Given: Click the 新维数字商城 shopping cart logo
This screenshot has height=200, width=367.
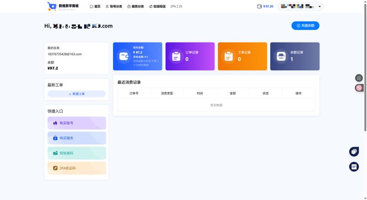Looking at the screenshot, I should click(51, 6).
